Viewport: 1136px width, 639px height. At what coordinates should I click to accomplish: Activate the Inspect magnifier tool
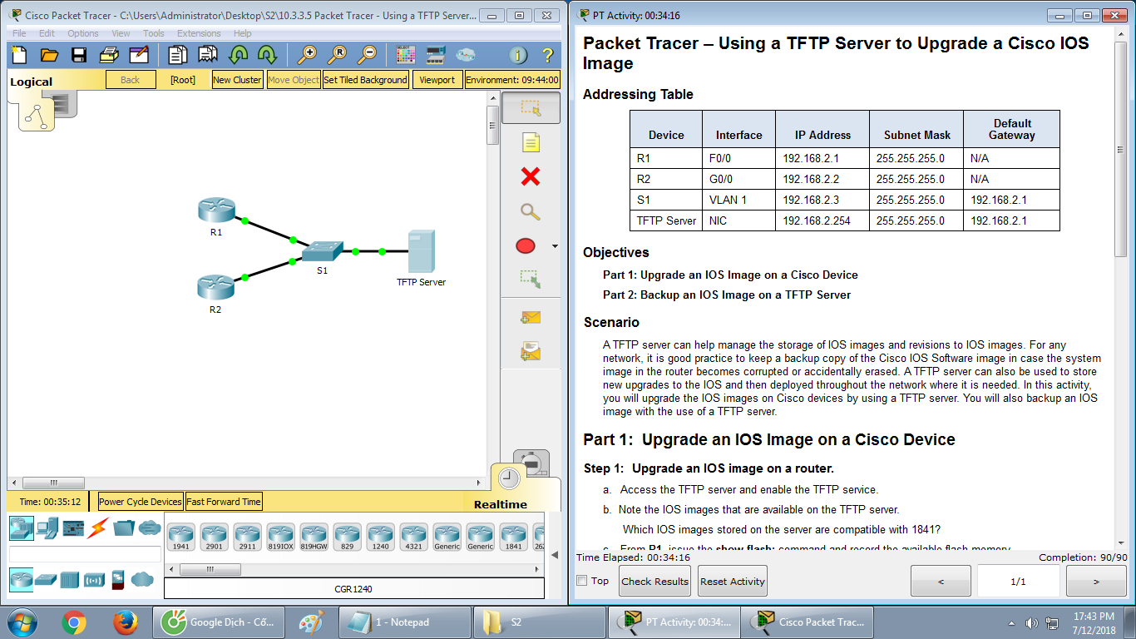point(531,211)
